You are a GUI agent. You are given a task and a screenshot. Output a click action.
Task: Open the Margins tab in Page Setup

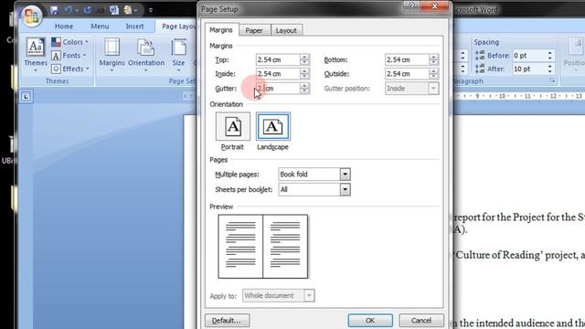coord(221,30)
